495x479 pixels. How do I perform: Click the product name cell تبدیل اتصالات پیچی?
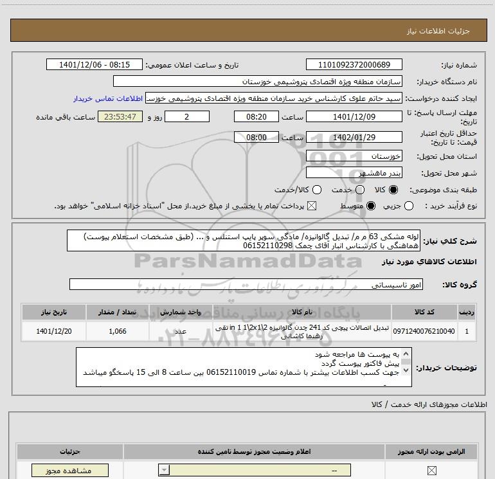coord(301,332)
